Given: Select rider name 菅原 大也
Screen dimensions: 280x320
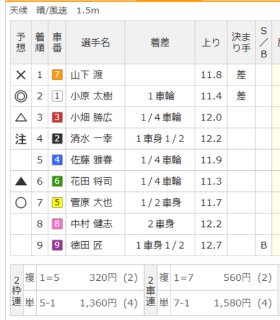Looking at the screenshot, I should [92, 202].
